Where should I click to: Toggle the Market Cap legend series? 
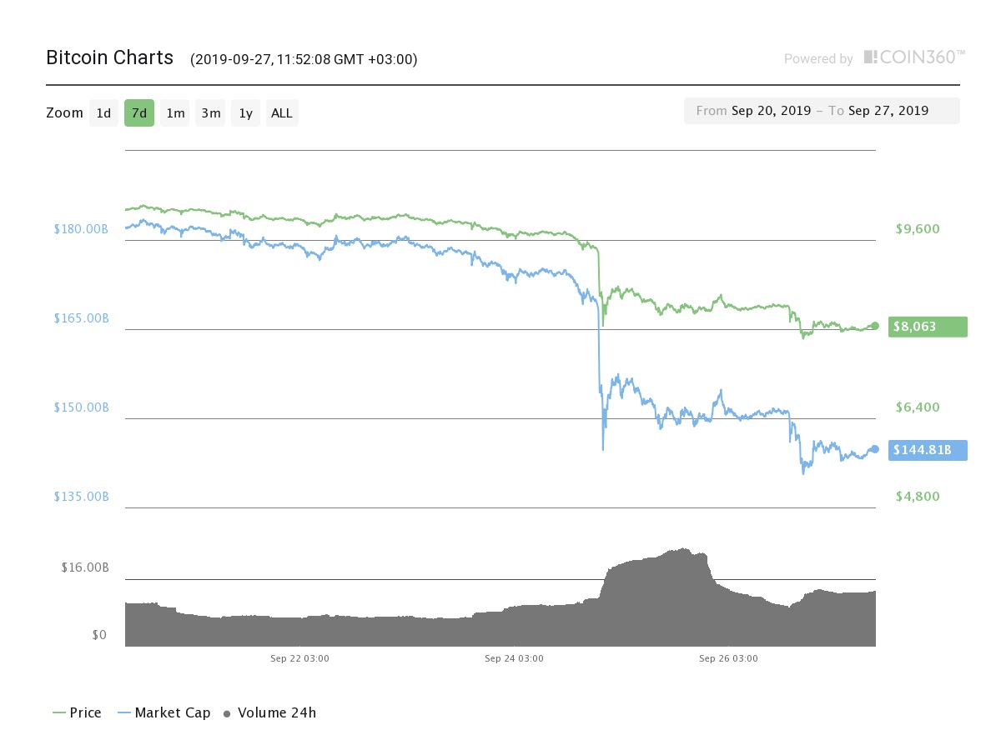[163, 712]
